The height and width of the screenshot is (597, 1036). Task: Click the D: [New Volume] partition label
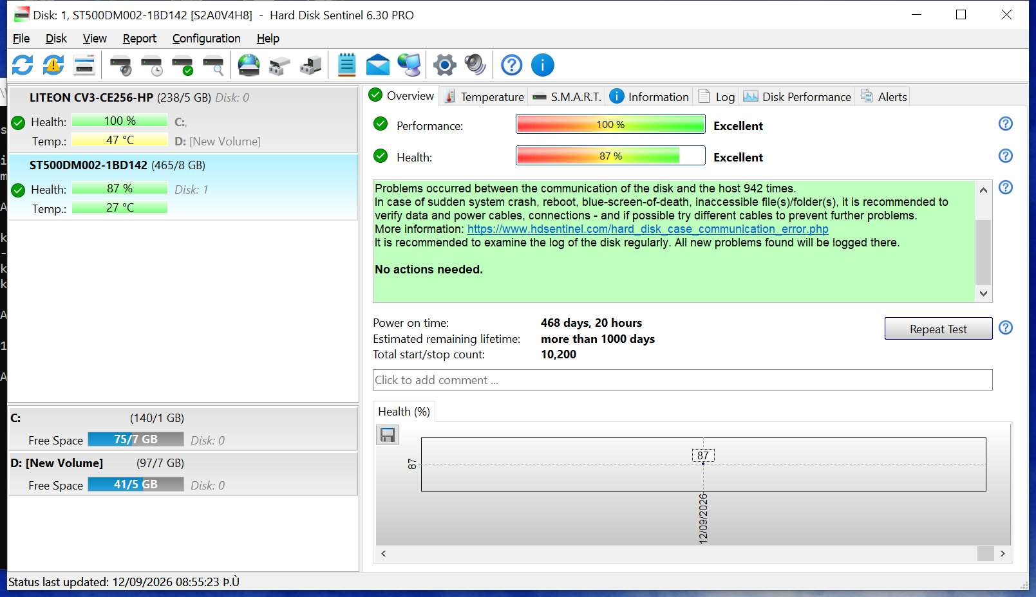pos(57,463)
